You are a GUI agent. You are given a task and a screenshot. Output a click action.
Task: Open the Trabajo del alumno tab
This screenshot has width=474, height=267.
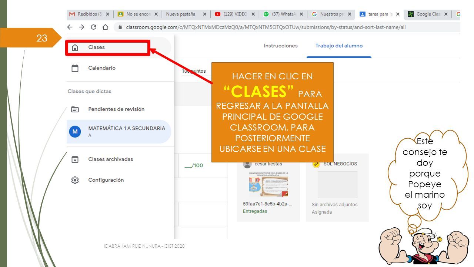point(339,46)
